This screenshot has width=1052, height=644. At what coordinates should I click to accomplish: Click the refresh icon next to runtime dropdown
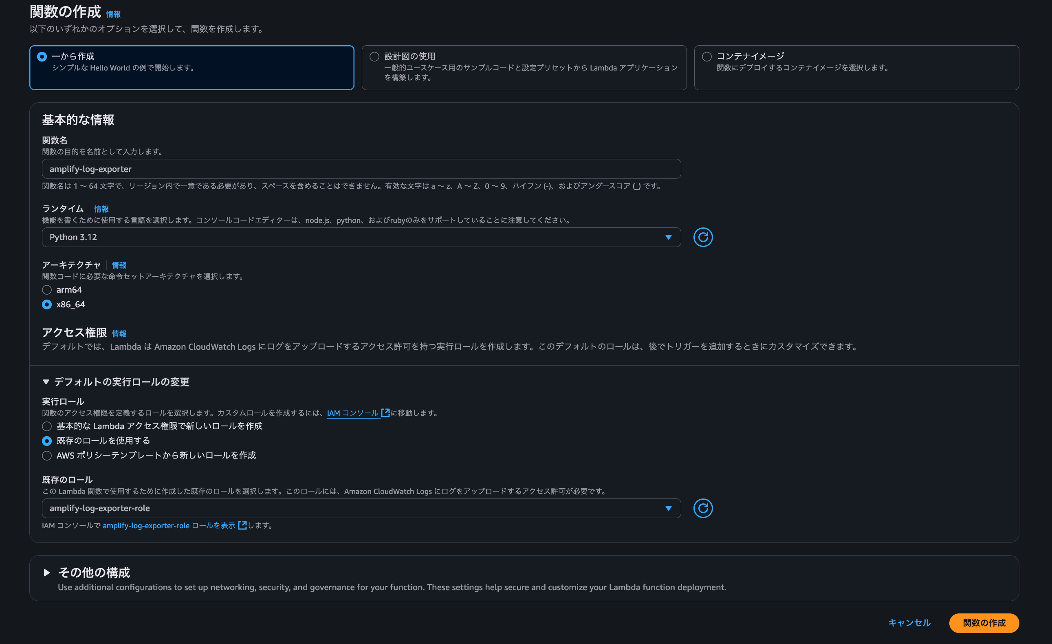(703, 237)
